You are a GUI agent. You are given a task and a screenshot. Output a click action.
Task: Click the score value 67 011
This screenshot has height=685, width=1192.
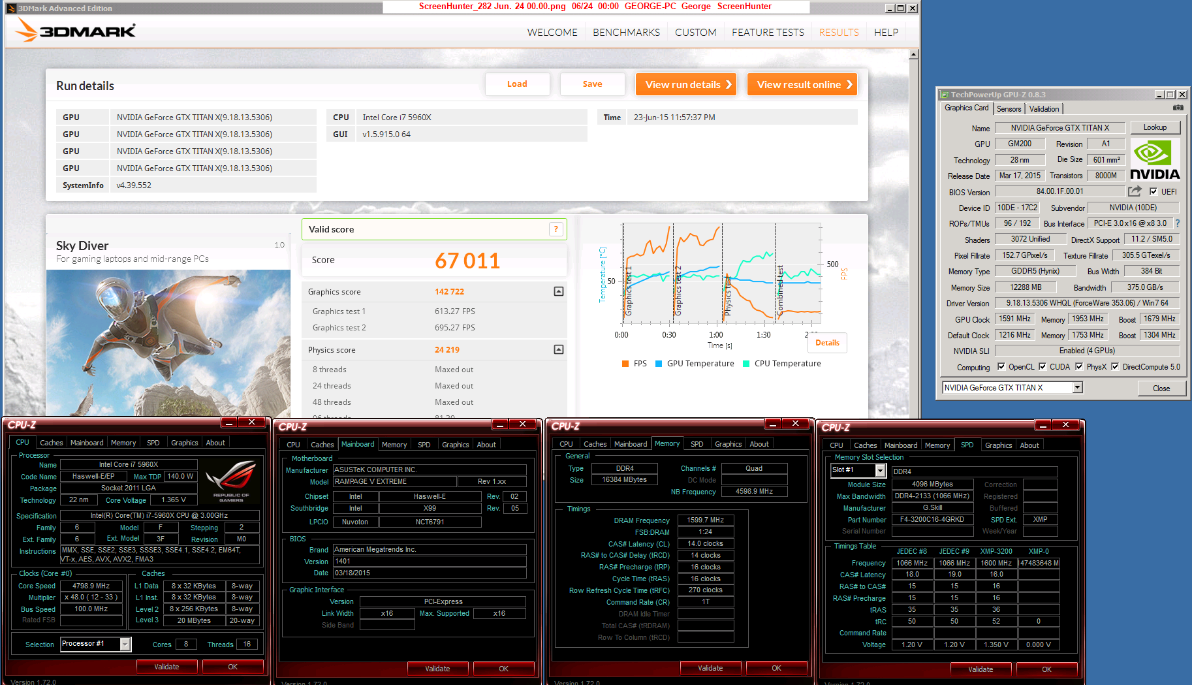point(467,261)
